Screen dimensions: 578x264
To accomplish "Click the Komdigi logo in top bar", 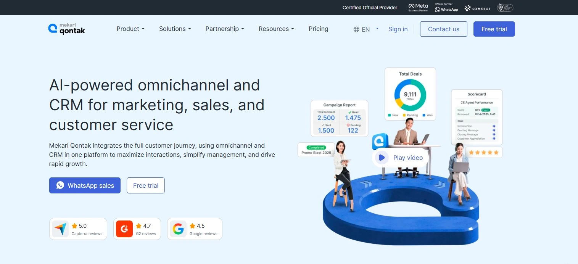I will click(477, 8).
